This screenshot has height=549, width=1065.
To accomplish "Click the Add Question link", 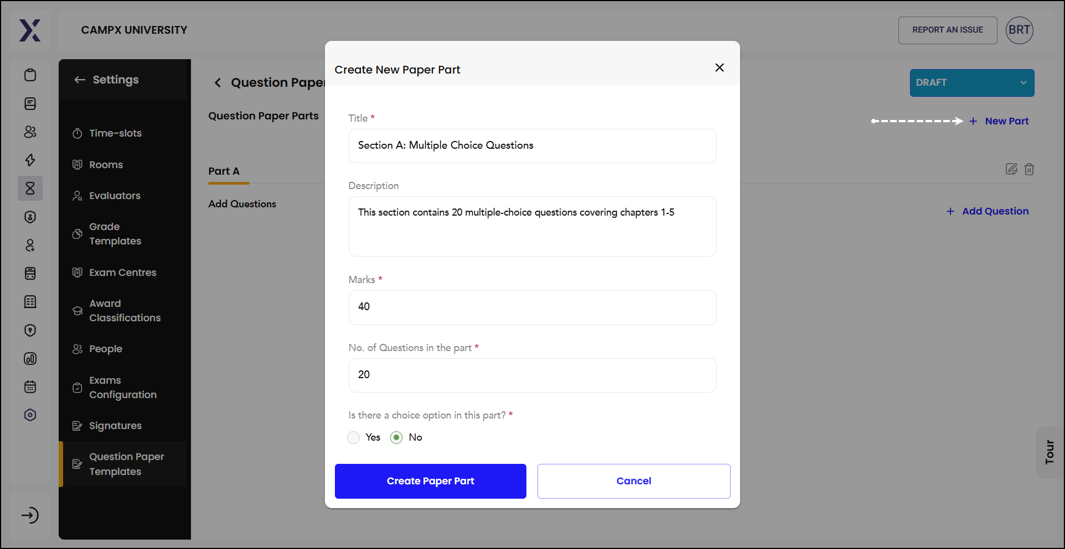I will coord(988,211).
